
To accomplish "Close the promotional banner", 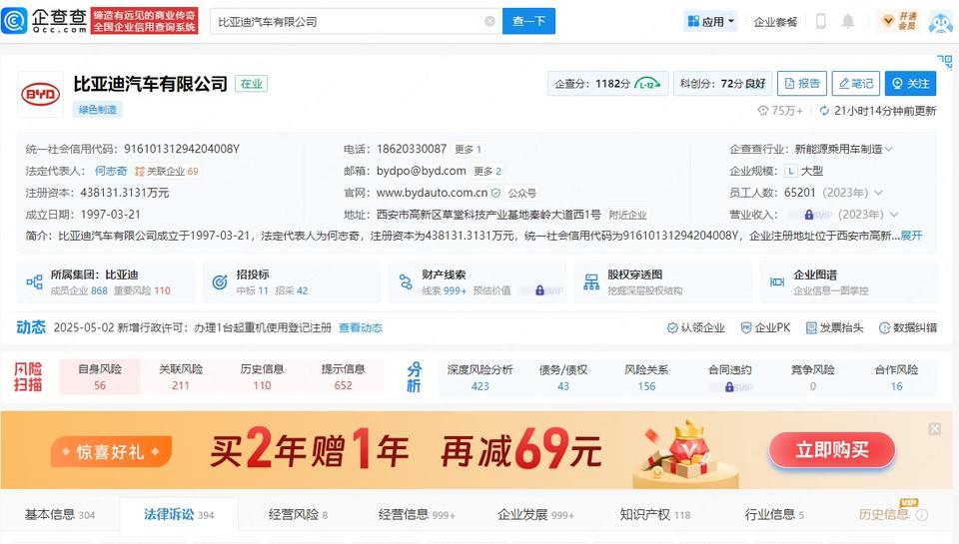I will (935, 429).
